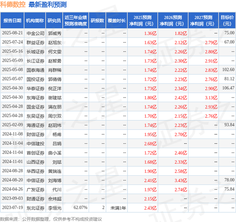Click analyst name 何文雯
This screenshot has height=222, width=236.
[55, 52]
